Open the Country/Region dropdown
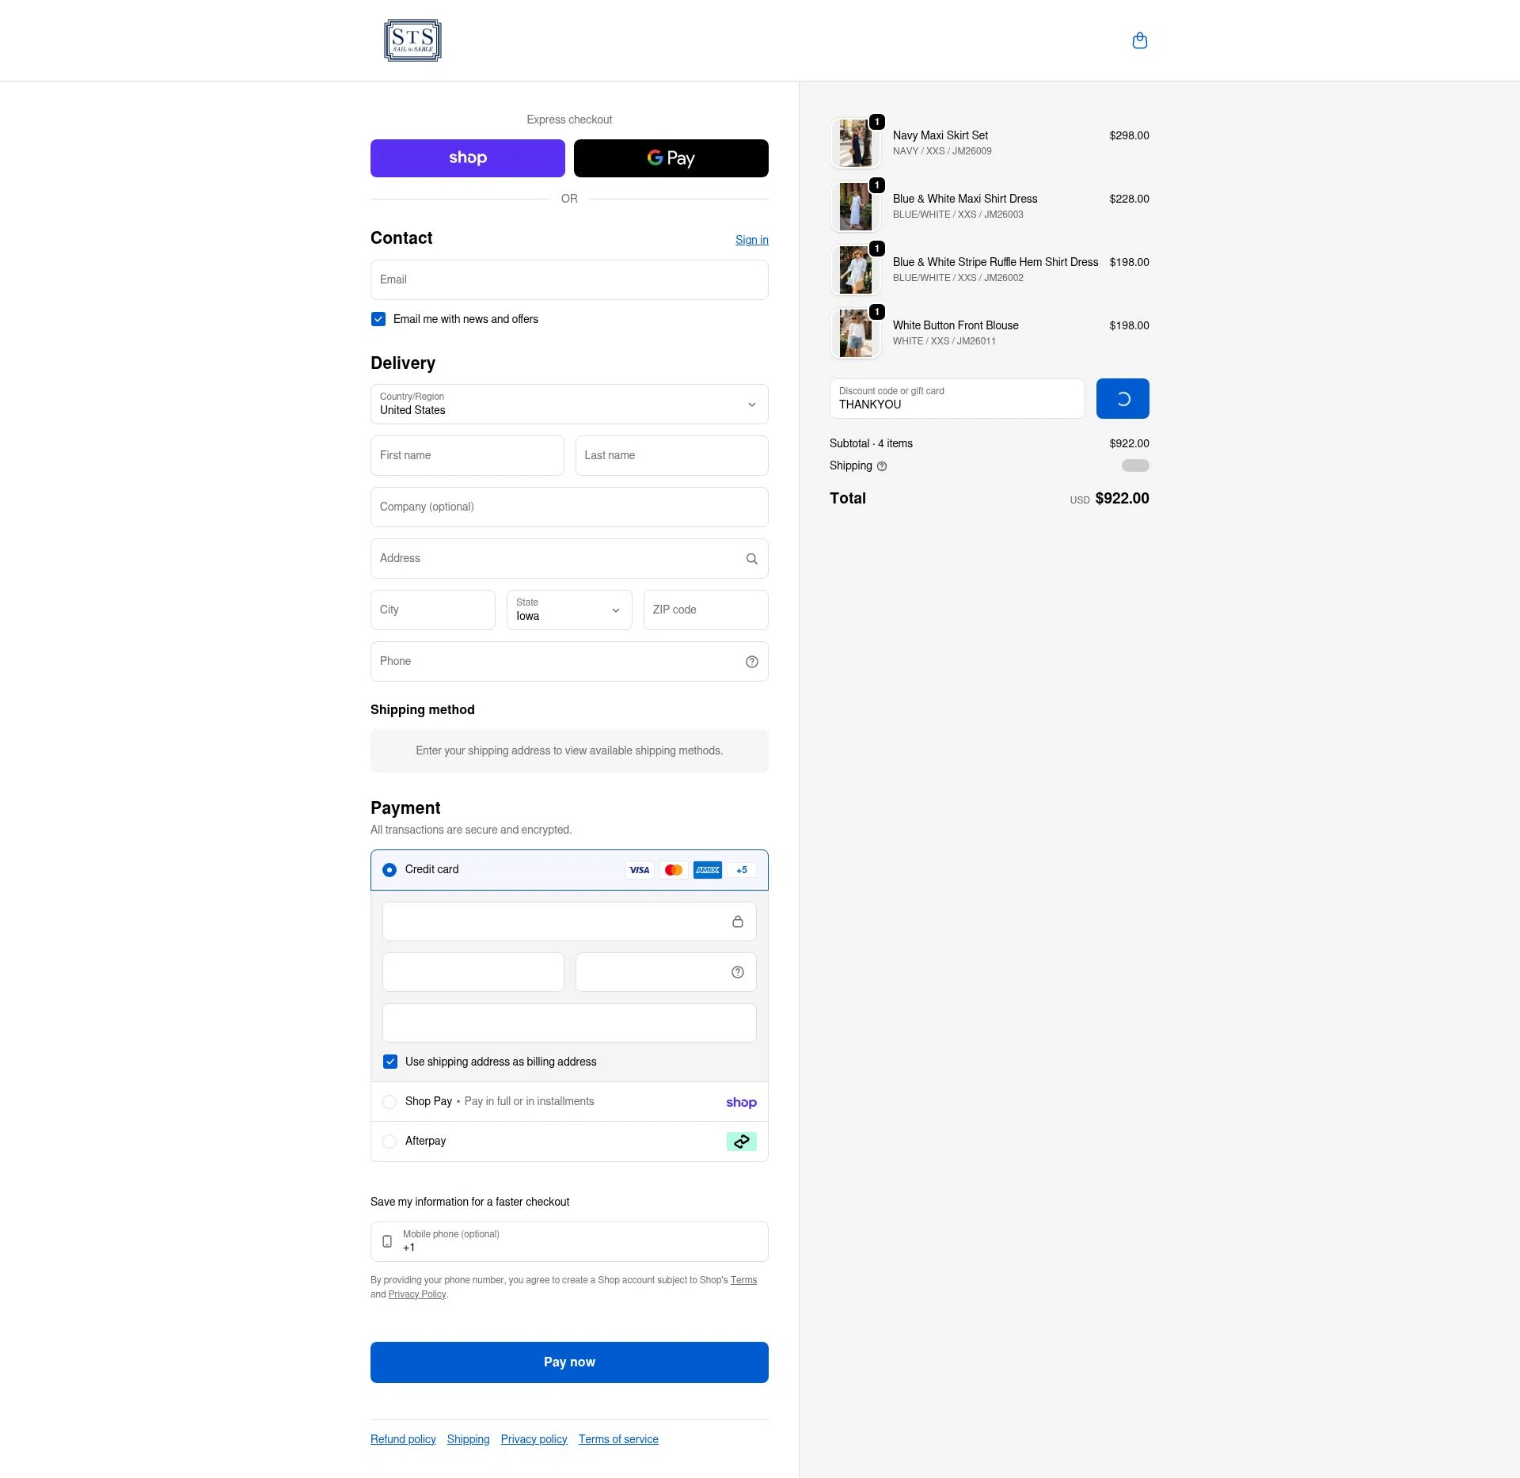This screenshot has width=1520, height=1478. 568,404
